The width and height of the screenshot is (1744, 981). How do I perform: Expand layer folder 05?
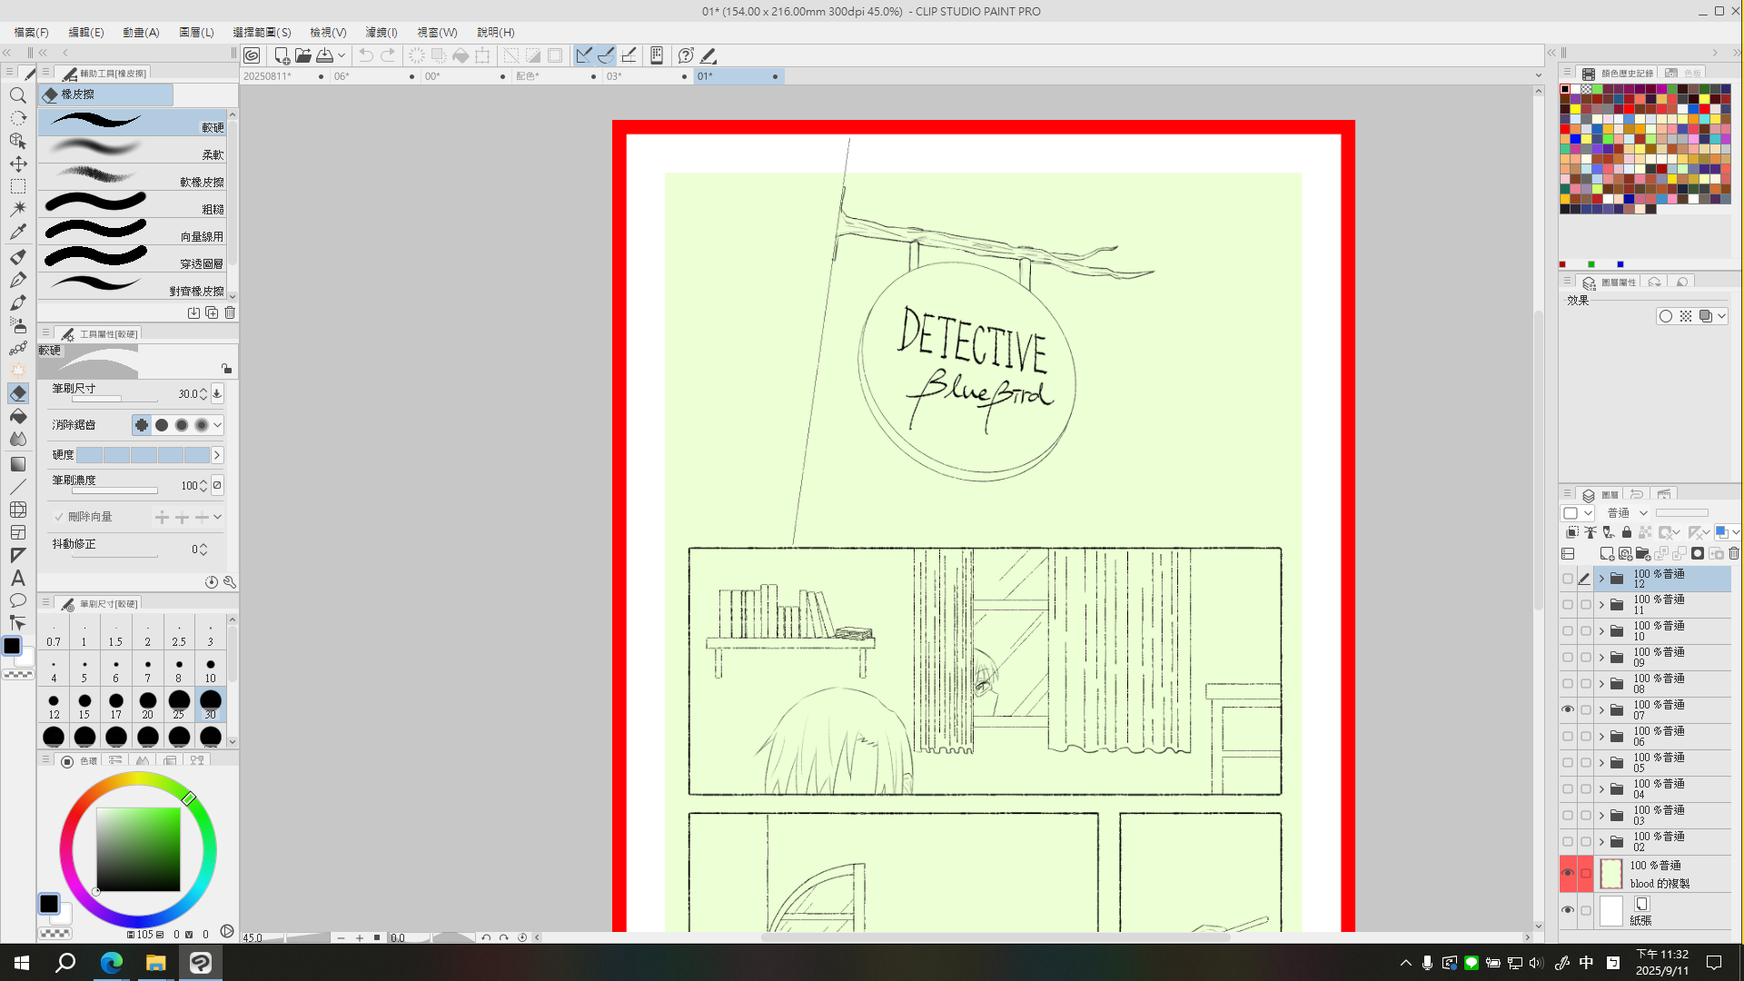tap(1601, 763)
